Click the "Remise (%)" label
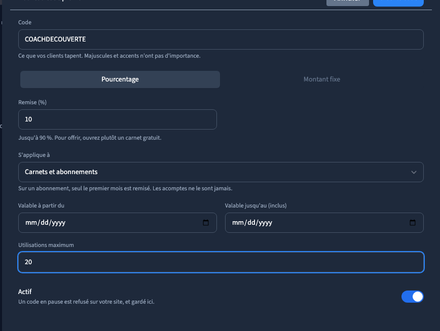Viewport: 440px width, 331px height. point(32,102)
